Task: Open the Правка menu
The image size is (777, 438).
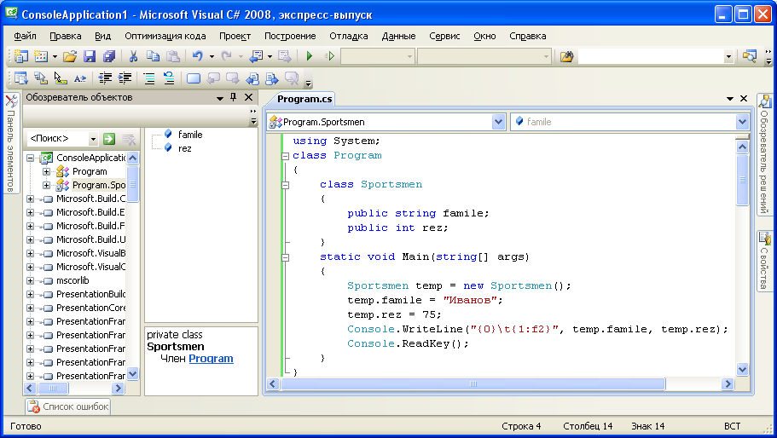Action: tap(66, 36)
